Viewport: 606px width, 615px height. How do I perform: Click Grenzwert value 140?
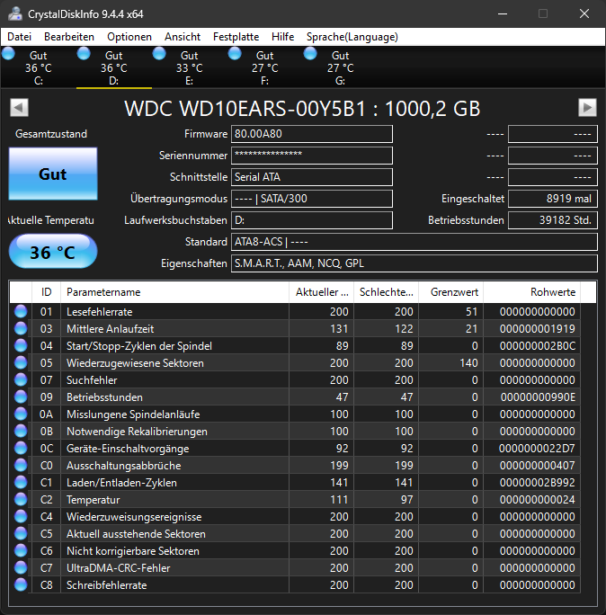468,363
